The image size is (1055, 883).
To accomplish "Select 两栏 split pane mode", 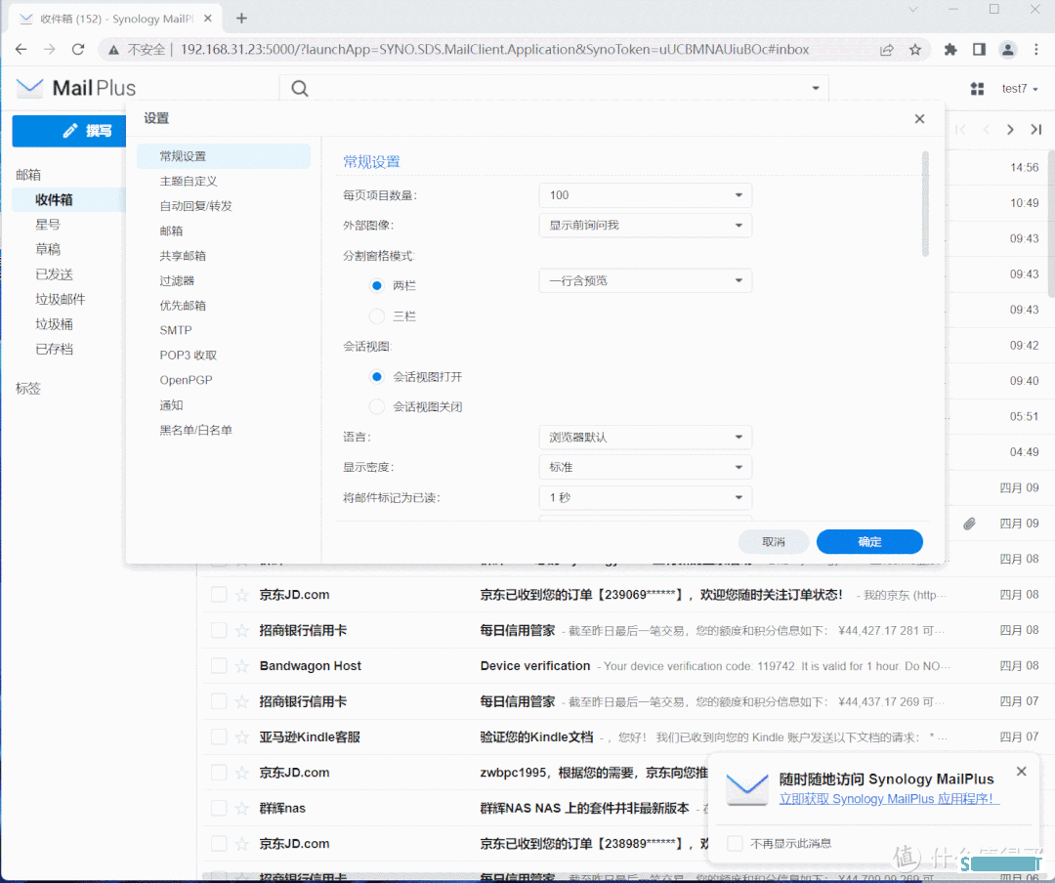I will [377, 286].
